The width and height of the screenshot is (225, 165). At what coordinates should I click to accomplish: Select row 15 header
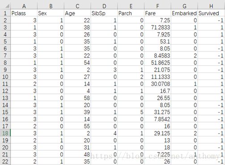(5, 112)
